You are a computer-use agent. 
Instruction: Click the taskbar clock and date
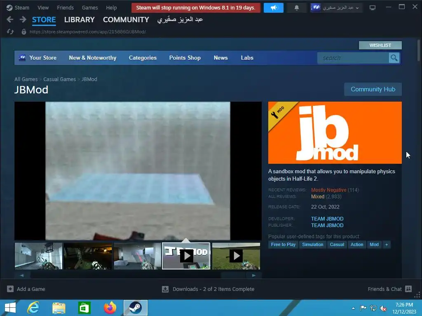pos(404,308)
